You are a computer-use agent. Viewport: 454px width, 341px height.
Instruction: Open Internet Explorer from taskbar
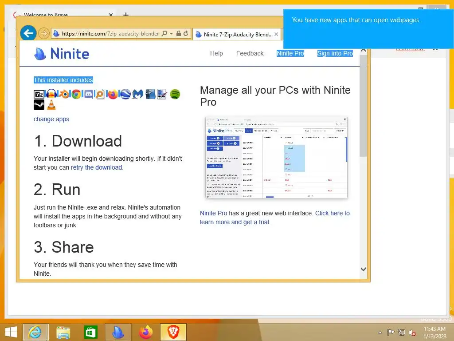35,332
